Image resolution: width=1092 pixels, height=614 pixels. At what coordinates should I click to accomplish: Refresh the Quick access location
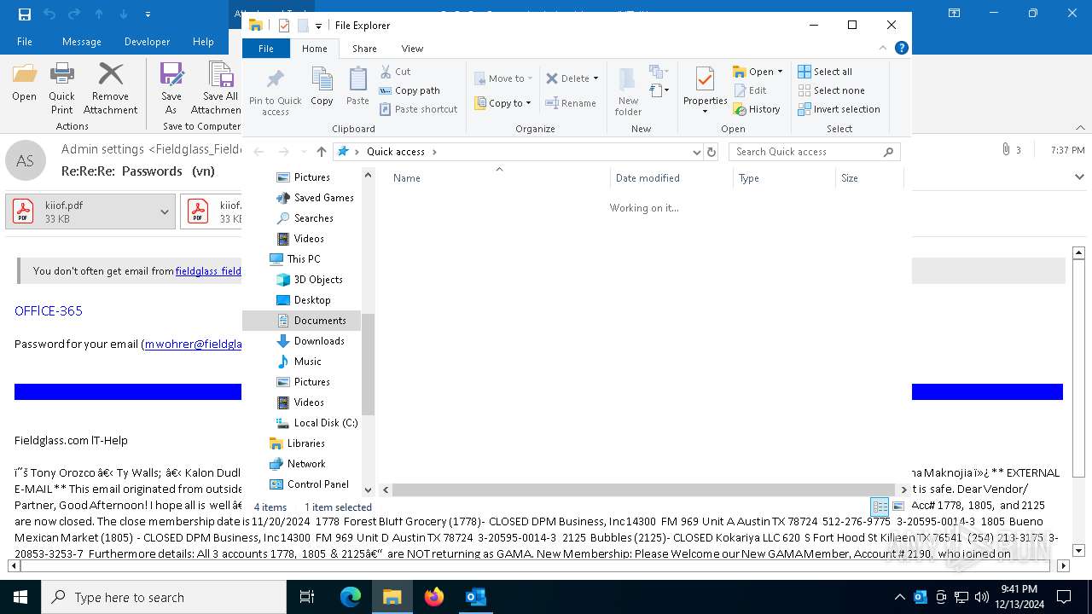tap(712, 152)
